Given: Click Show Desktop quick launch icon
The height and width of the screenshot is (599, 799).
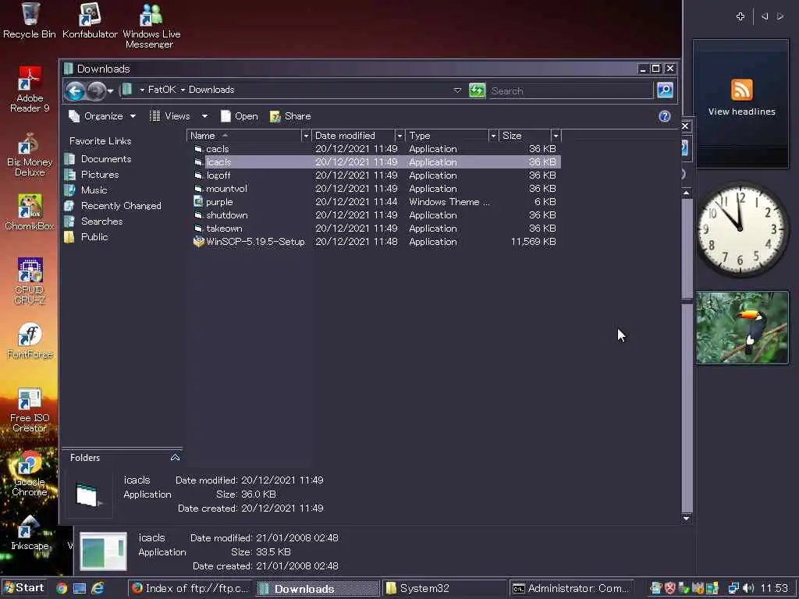Looking at the screenshot, I should tap(80, 588).
